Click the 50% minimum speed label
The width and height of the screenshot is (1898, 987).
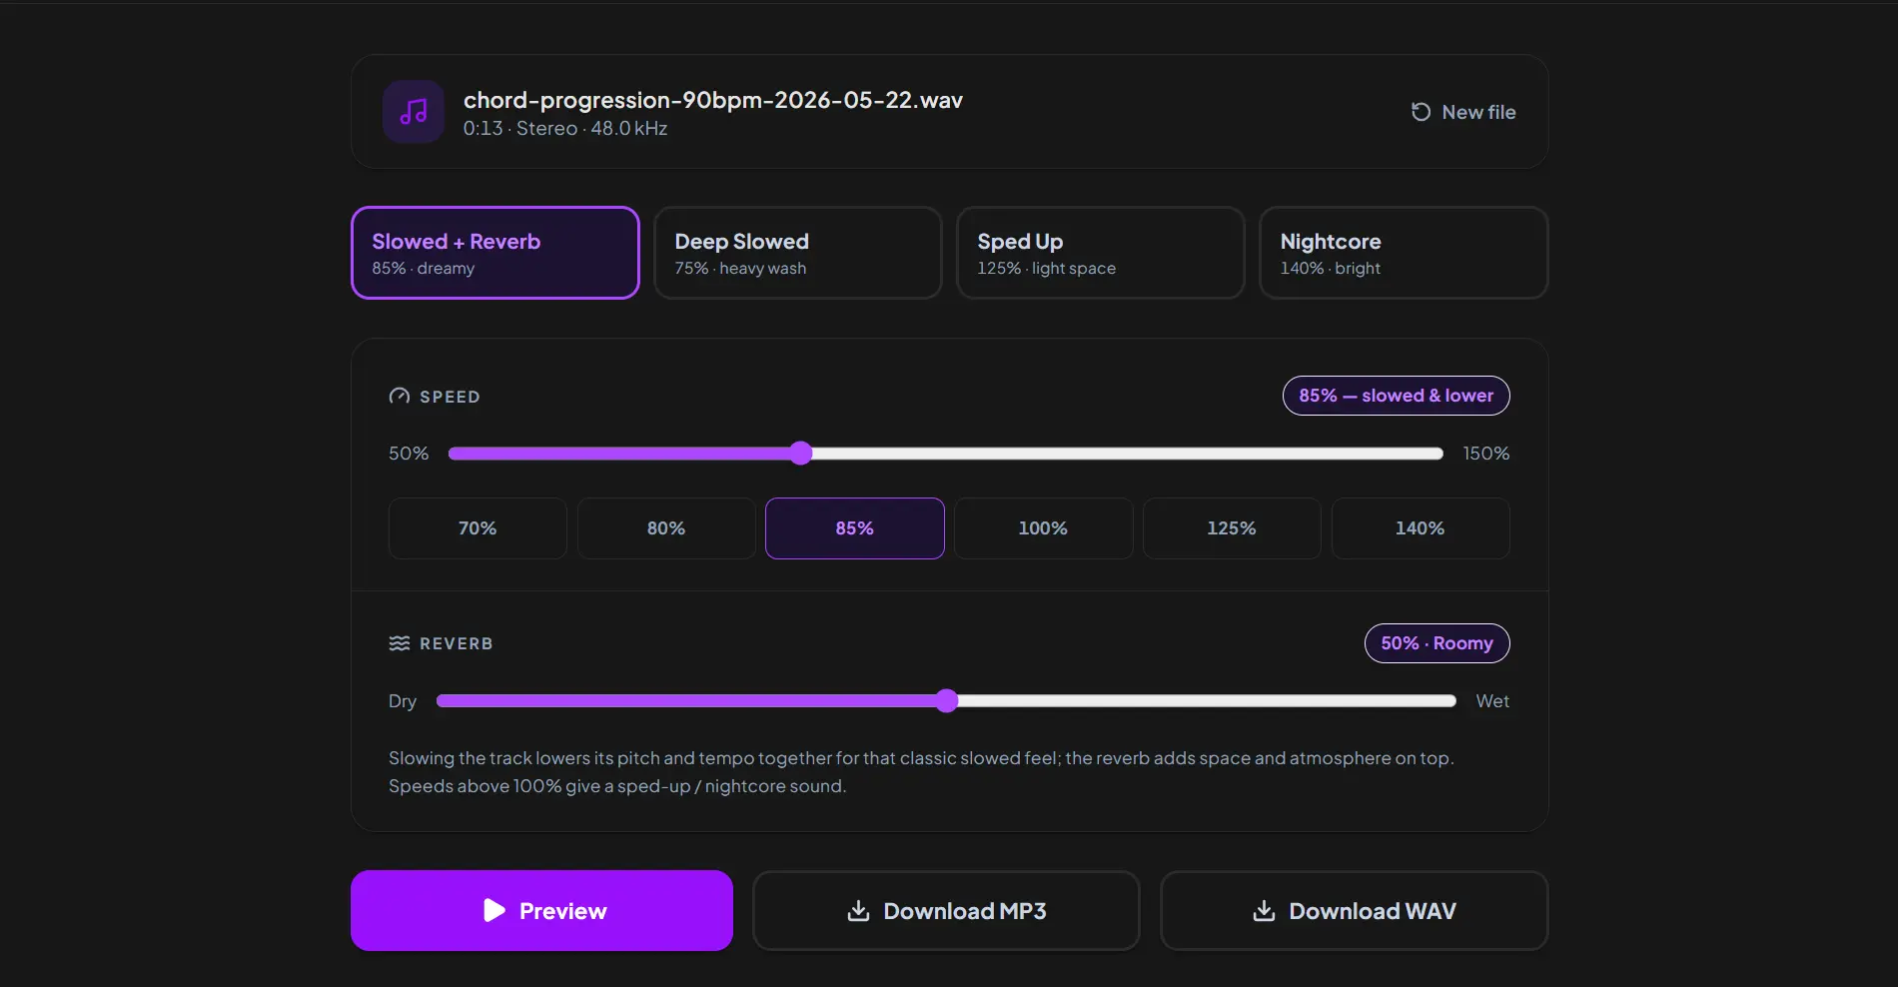coord(409,454)
